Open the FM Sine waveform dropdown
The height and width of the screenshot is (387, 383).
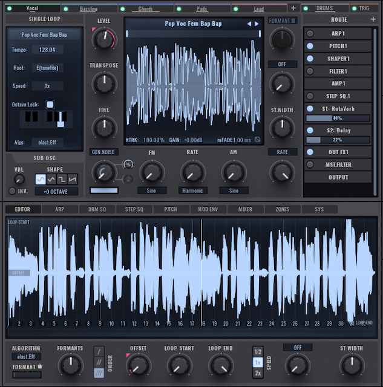pyautogui.click(x=152, y=190)
